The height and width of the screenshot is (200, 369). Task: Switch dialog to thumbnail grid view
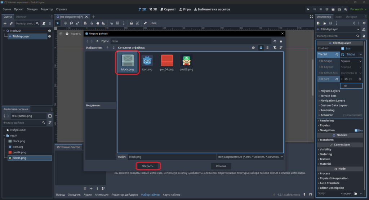[261, 48]
